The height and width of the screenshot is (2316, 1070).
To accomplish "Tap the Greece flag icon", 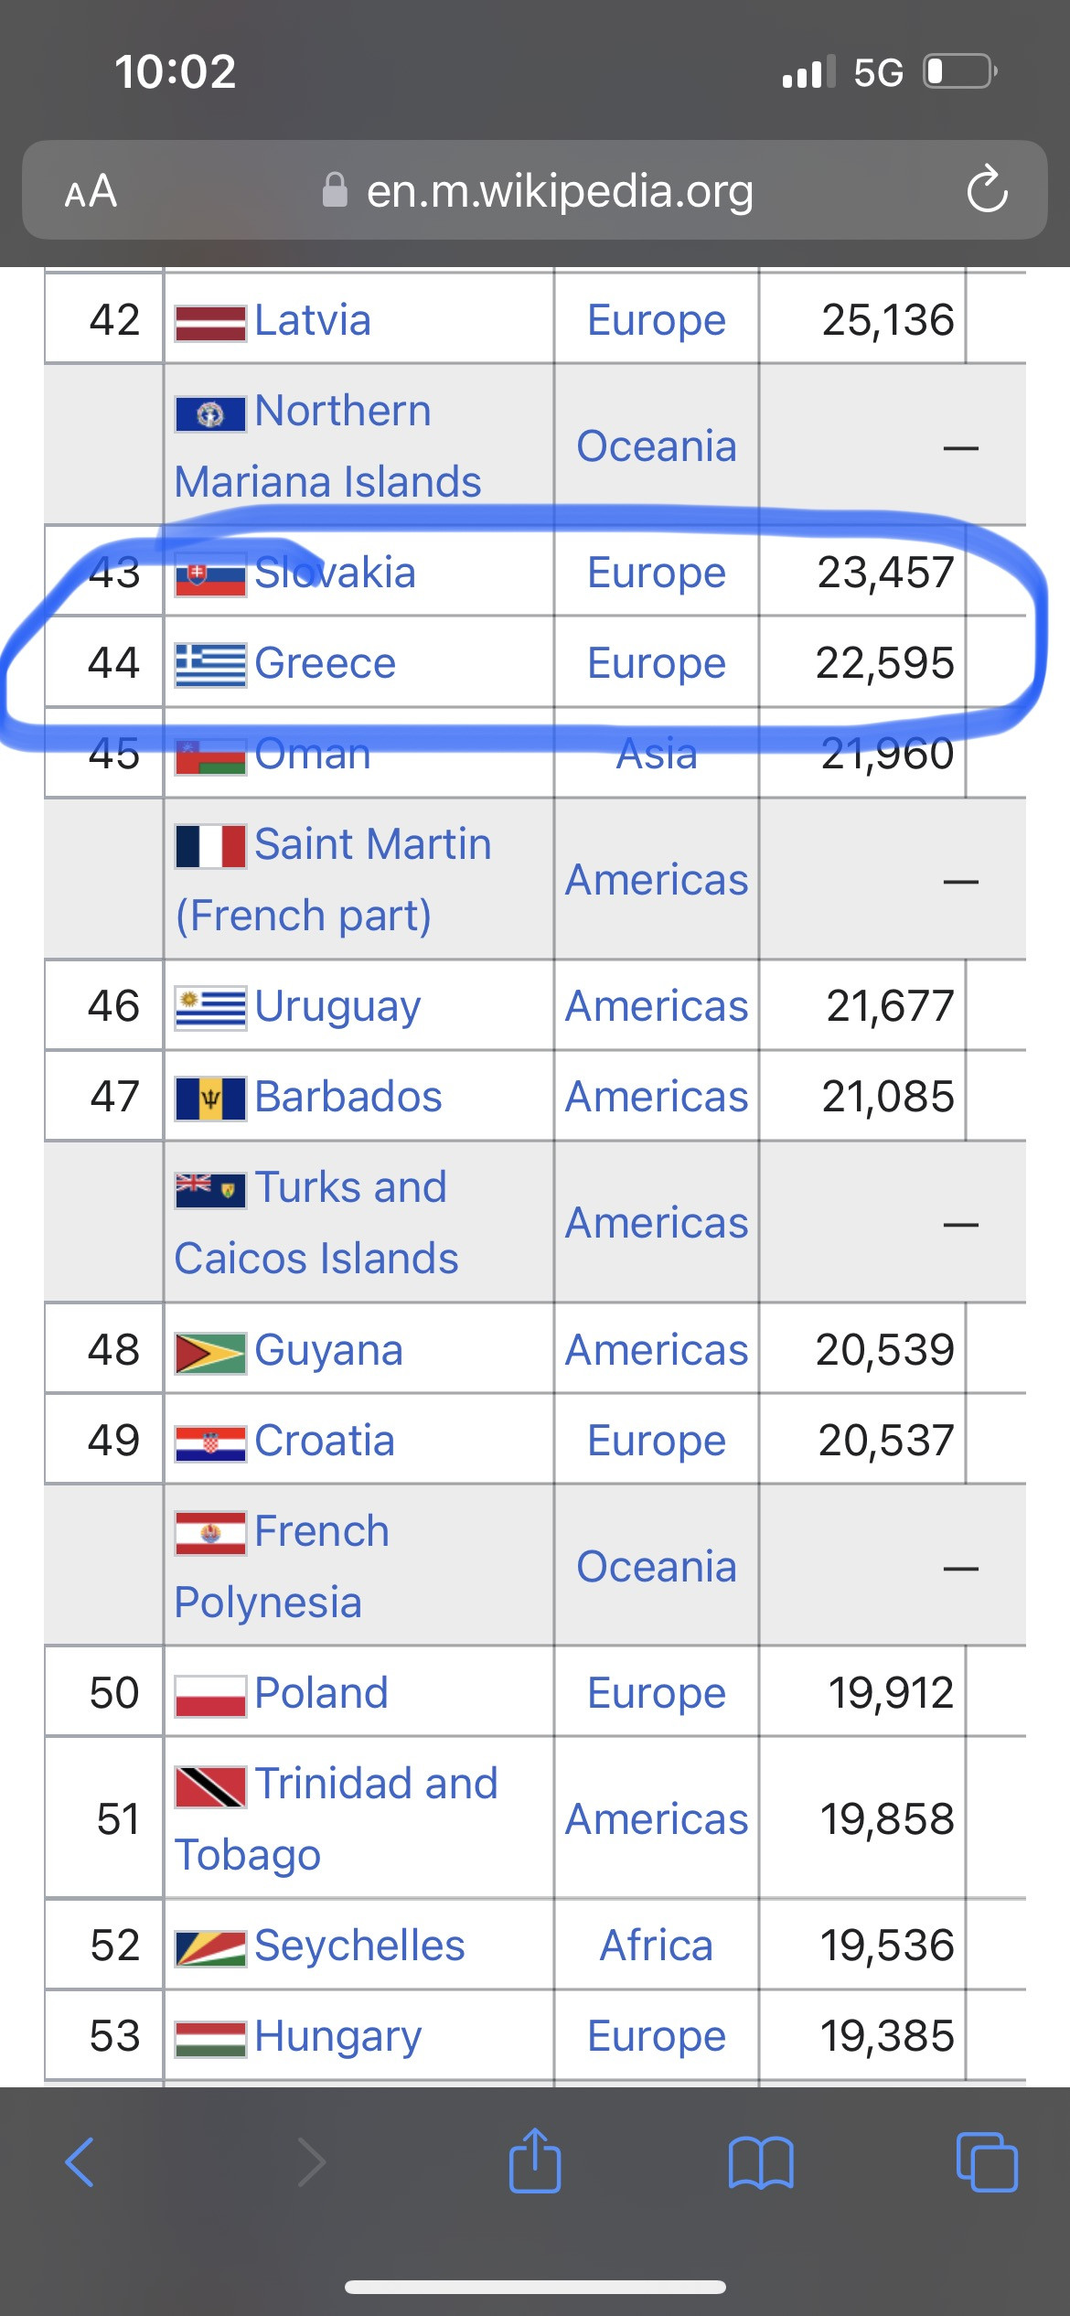I will coord(210,664).
